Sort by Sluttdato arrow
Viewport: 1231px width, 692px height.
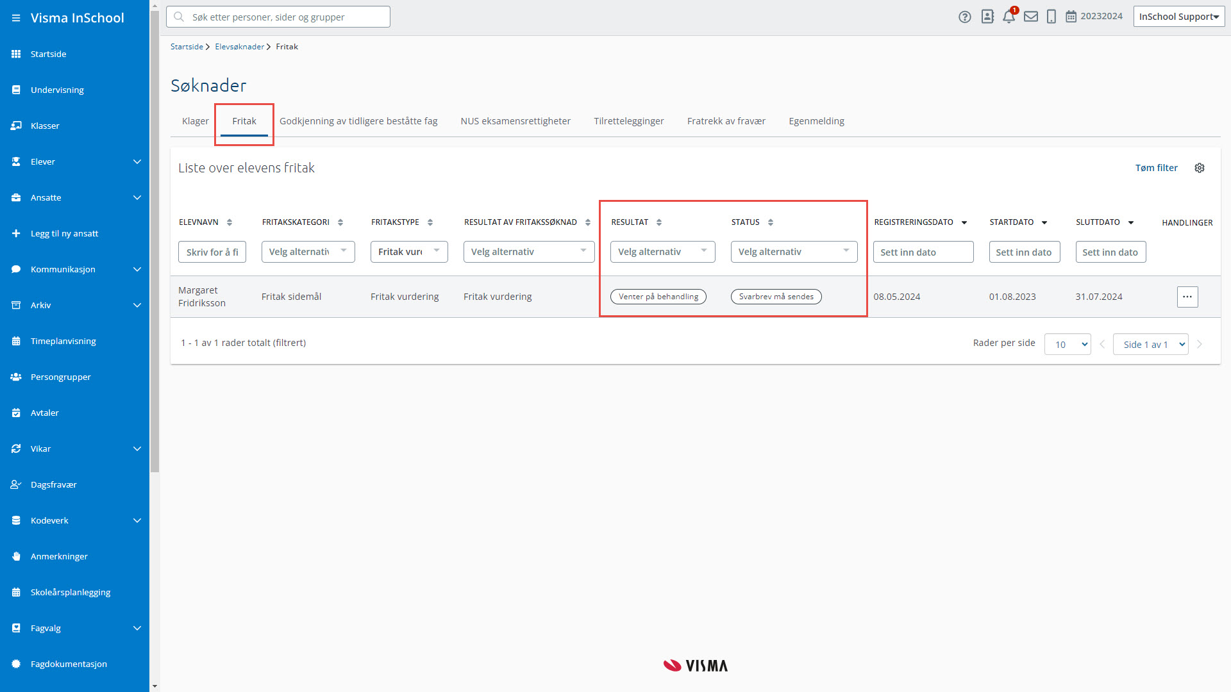point(1131,223)
